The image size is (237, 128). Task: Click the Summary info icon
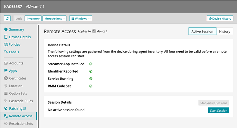coord(6,29)
